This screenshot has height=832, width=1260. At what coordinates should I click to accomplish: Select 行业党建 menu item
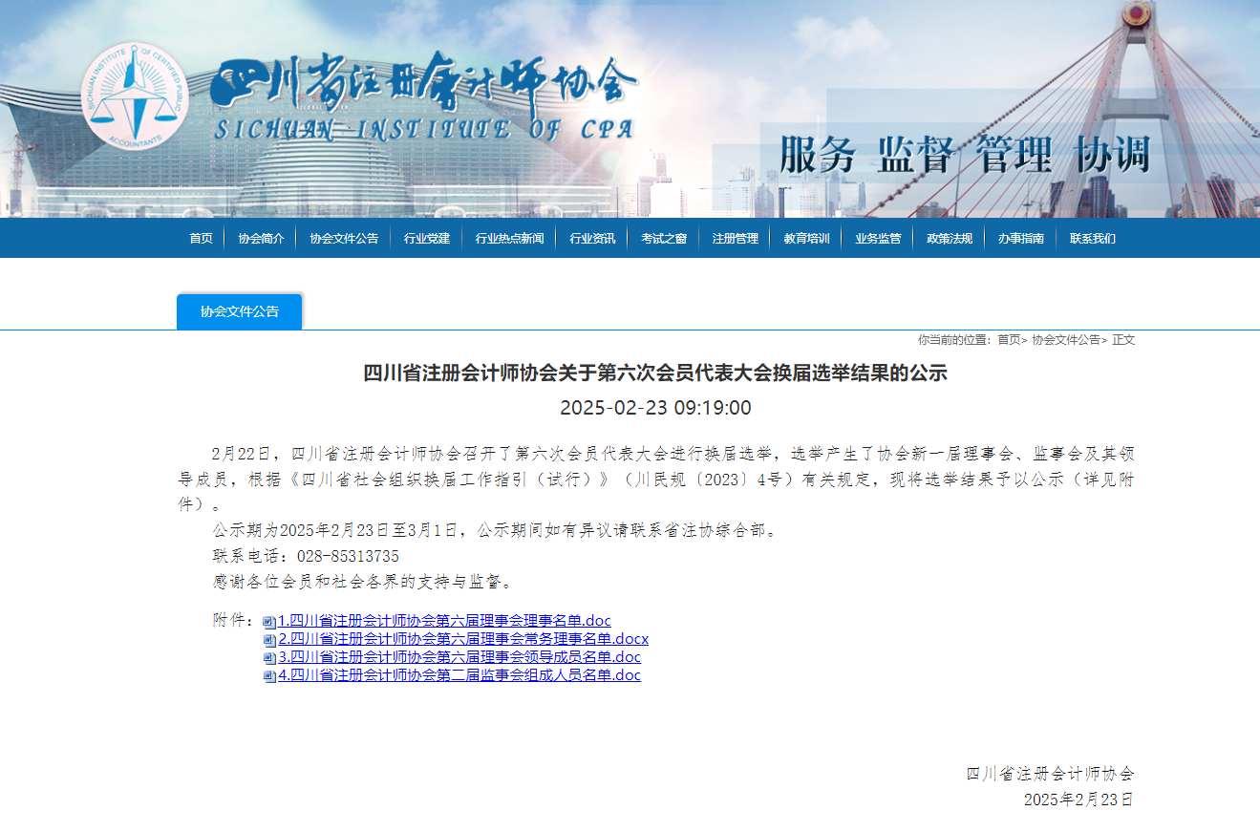[426, 238]
